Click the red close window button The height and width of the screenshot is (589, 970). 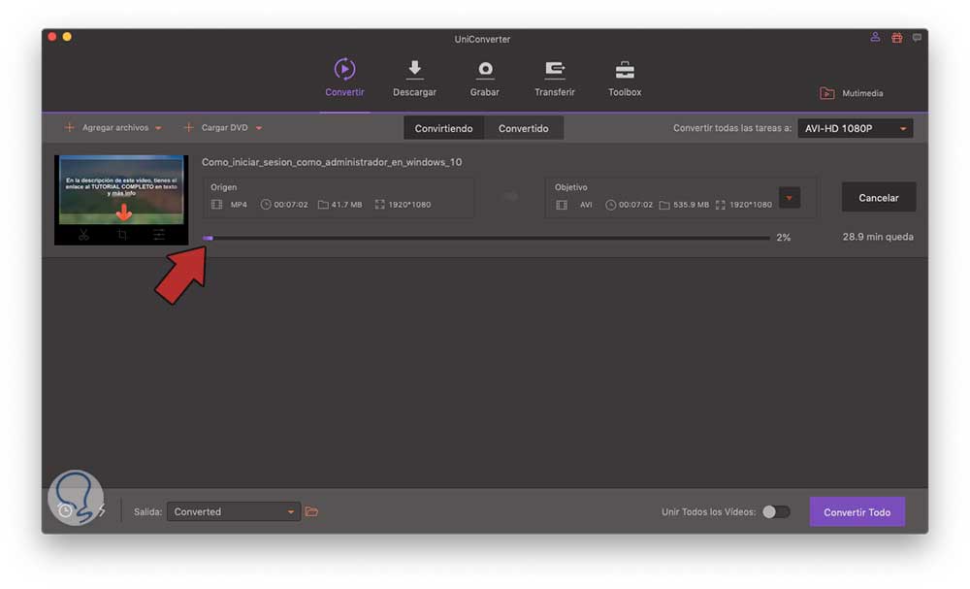click(52, 37)
